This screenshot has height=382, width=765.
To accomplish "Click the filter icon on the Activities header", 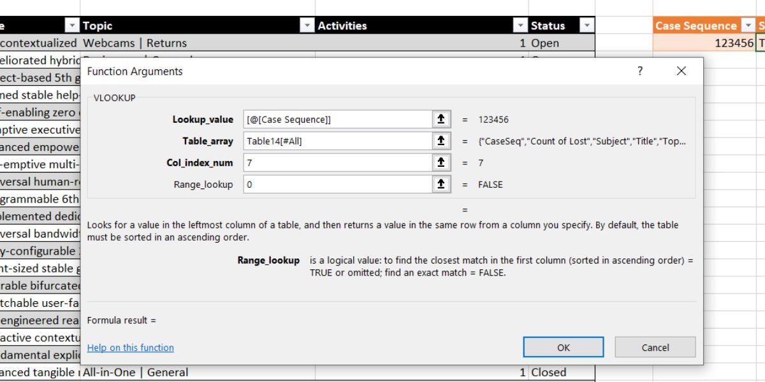I will [521, 25].
